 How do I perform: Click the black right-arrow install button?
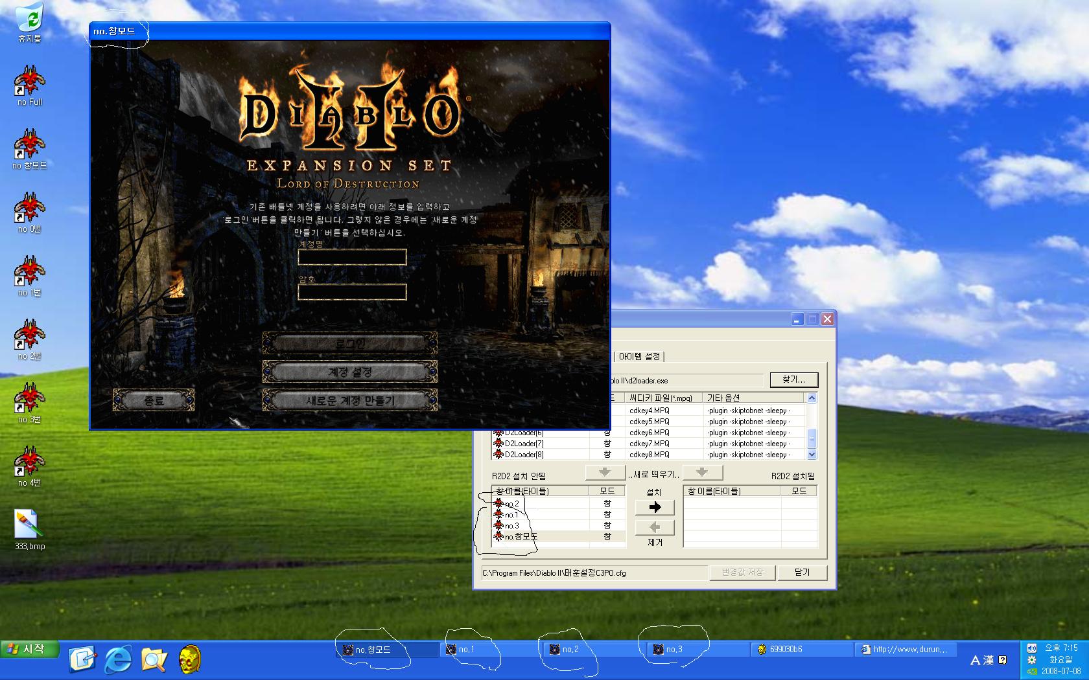coord(655,507)
